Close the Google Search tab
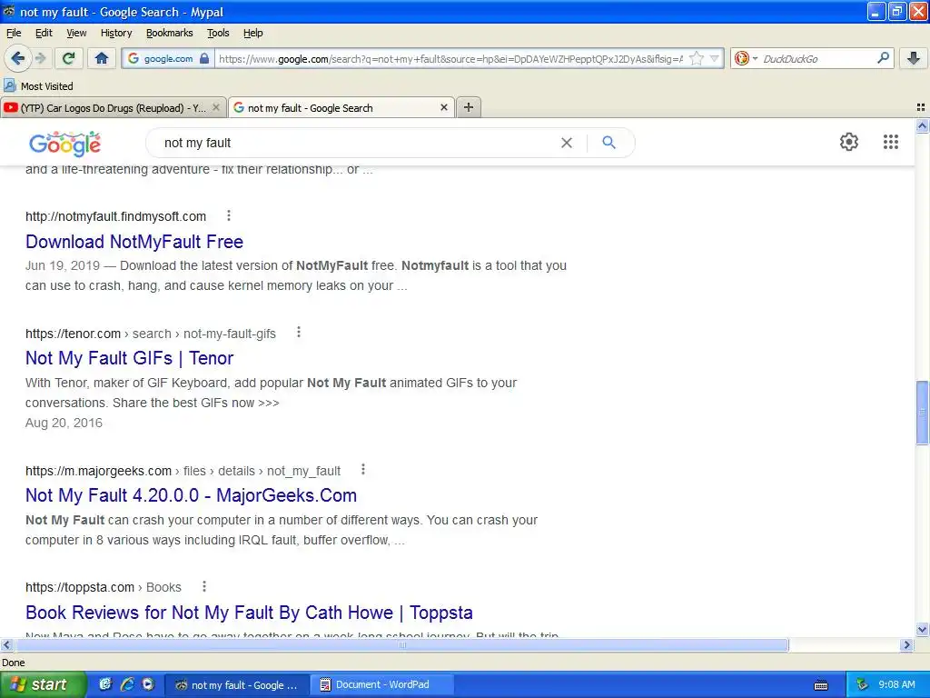 (x=443, y=107)
